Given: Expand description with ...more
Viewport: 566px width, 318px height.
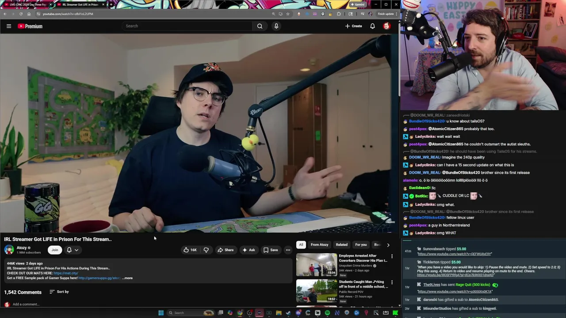Looking at the screenshot, I should [127, 278].
